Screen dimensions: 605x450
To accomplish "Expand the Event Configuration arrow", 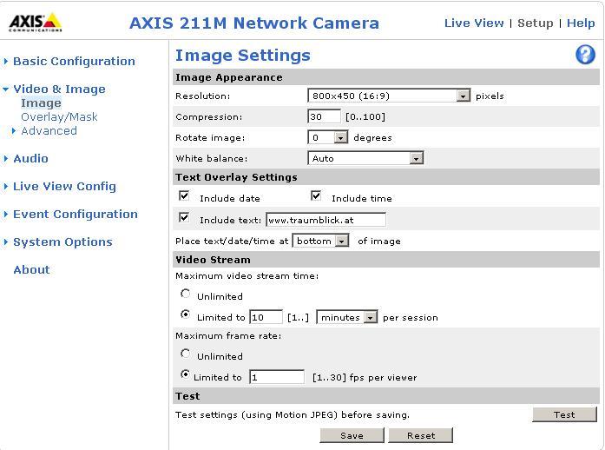I will [6, 214].
